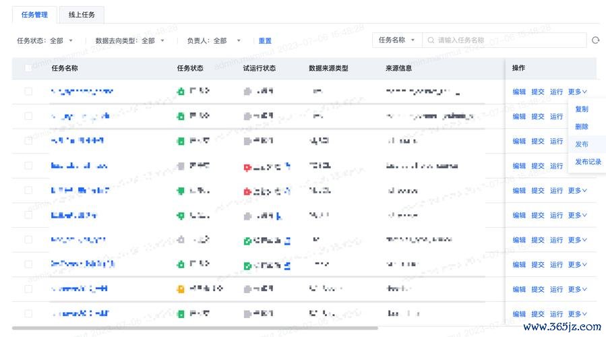Click 运行 in the sixth task row
This screenshot has height=337, width=606.
click(x=556, y=215)
